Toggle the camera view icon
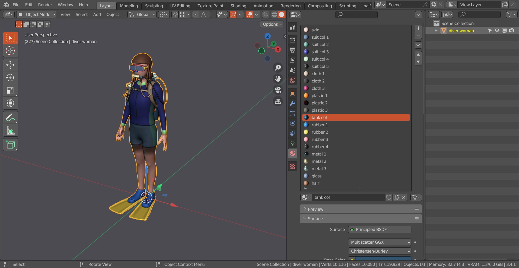Viewport: 519px width, 268px height. tap(278, 90)
